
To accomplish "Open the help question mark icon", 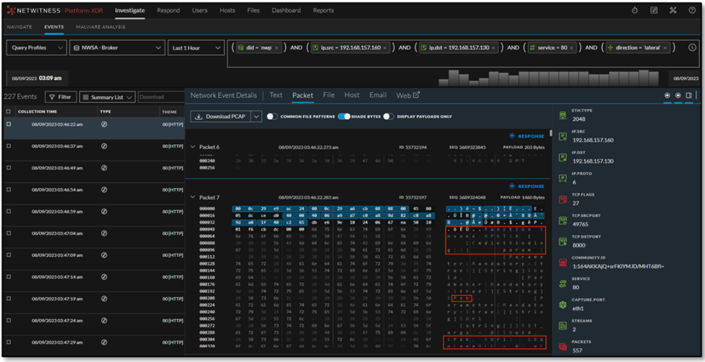I will pos(692,10).
